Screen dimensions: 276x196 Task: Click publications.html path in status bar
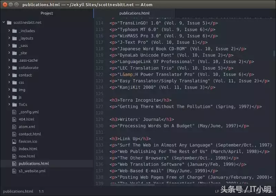pyautogui.click(x=18, y=191)
